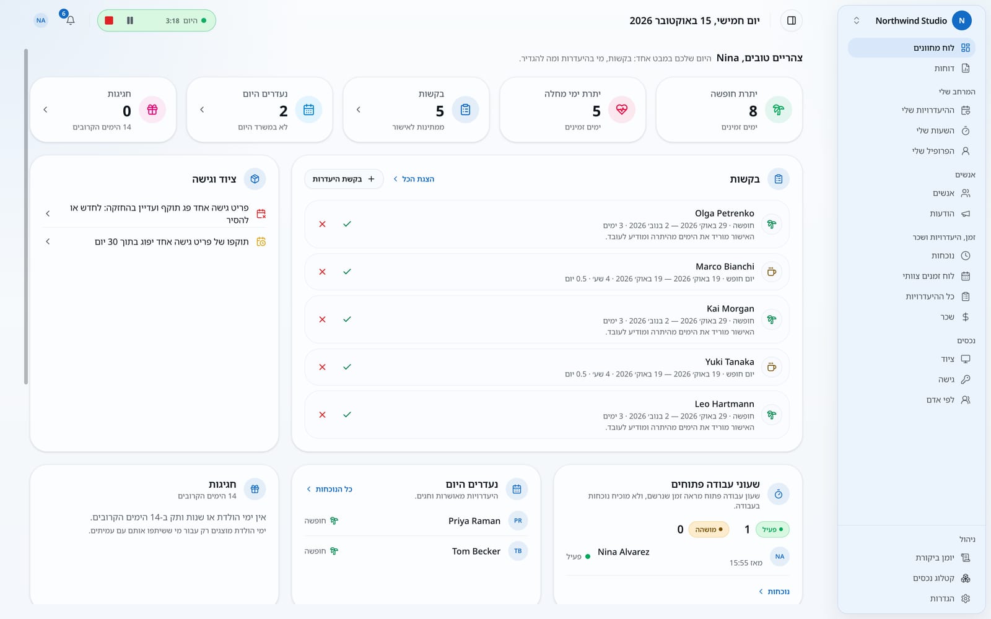The width and height of the screenshot is (991, 619).
Task: Approve Olga Petrenko's request with checkmark
Action: coord(347,224)
